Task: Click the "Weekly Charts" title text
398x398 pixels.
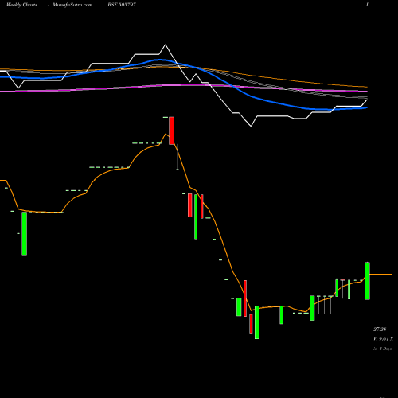Action: click(x=21, y=5)
